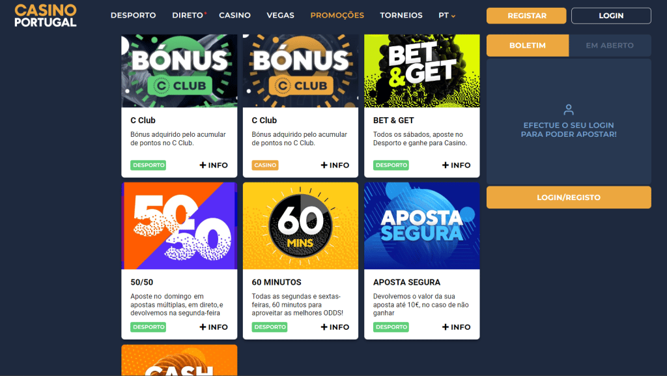Click the BET & GET banner image
This screenshot has height=376, width=667.
pyautogui.click(x=421, y=71)
